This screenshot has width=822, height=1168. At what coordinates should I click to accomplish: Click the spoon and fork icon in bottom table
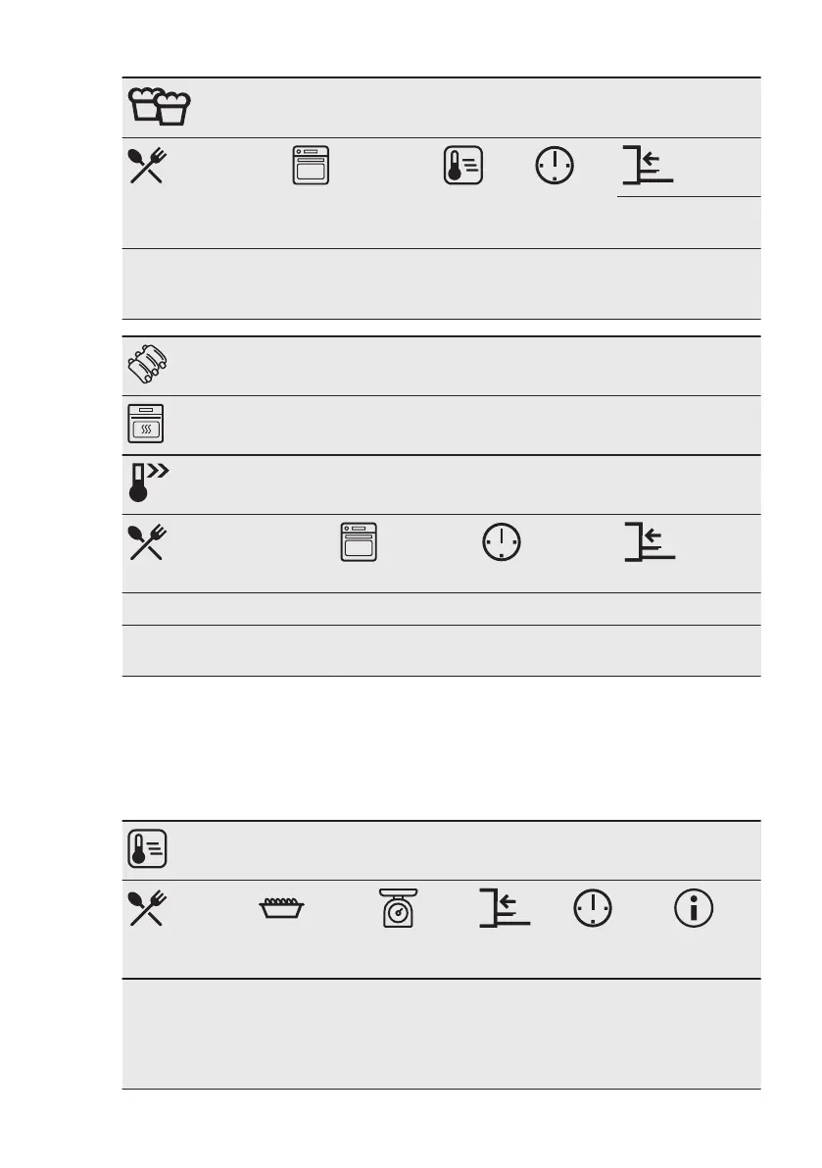147,908
